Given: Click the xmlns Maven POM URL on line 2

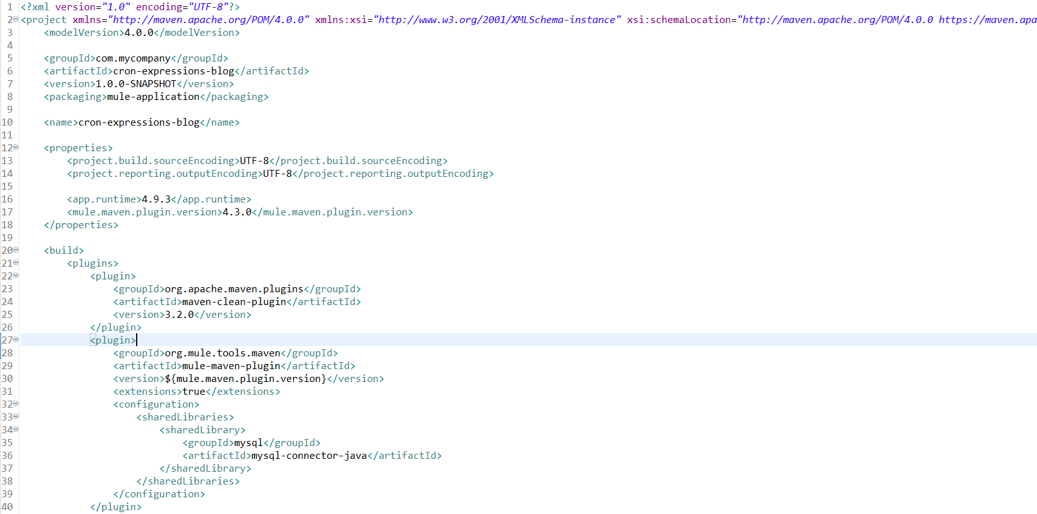Looking at the screenshot, I should tap(209, 20).
